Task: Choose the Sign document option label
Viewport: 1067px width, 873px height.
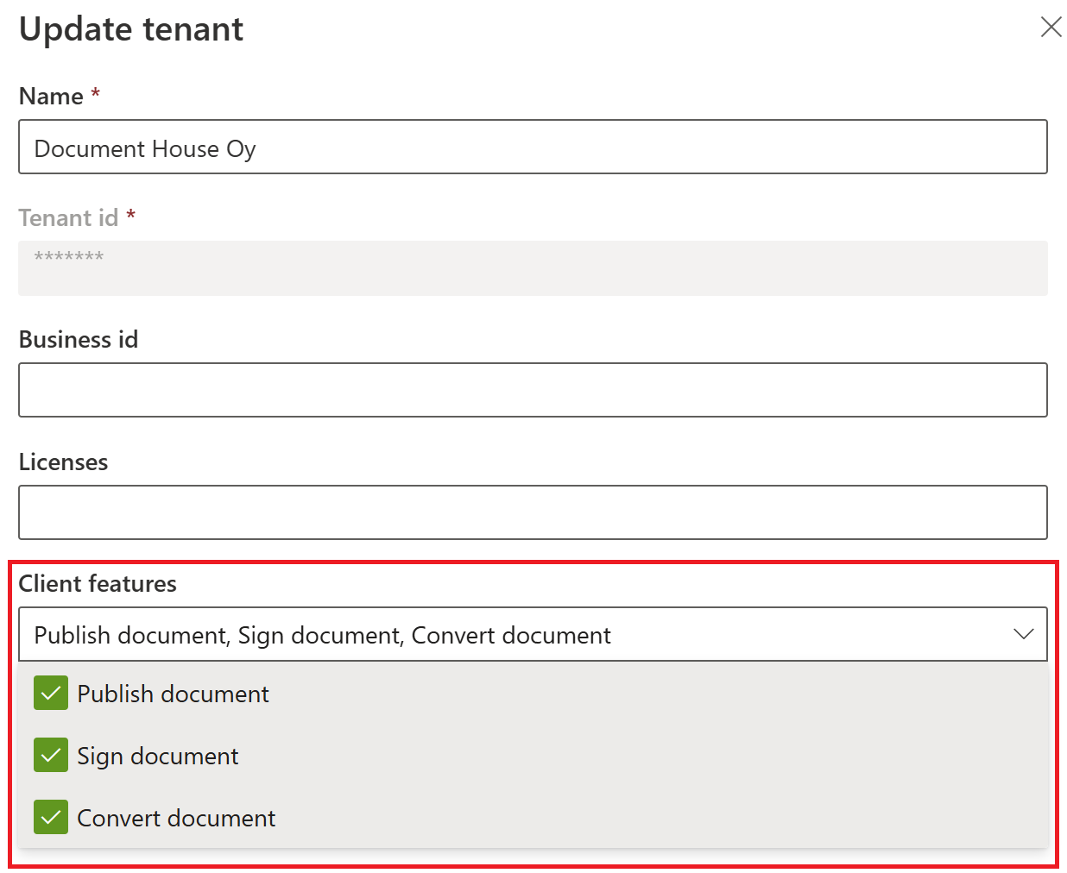Action: tap(158, 757)
